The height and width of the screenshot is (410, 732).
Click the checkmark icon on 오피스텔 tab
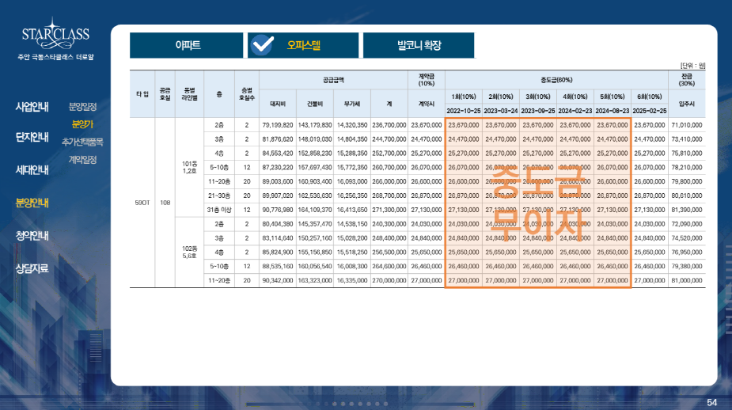tap(261, 45)
